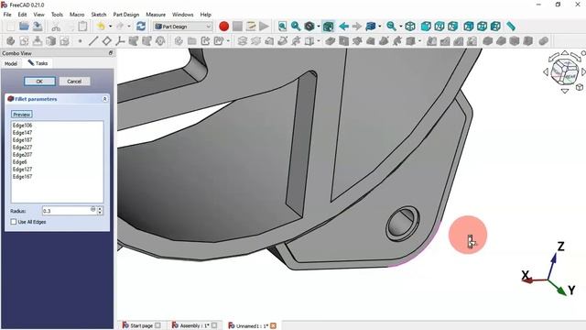Viewport: 586px width, 330px height.
Task: Close the Unnamed1 : 1* document tab
Action: point(273,326)
